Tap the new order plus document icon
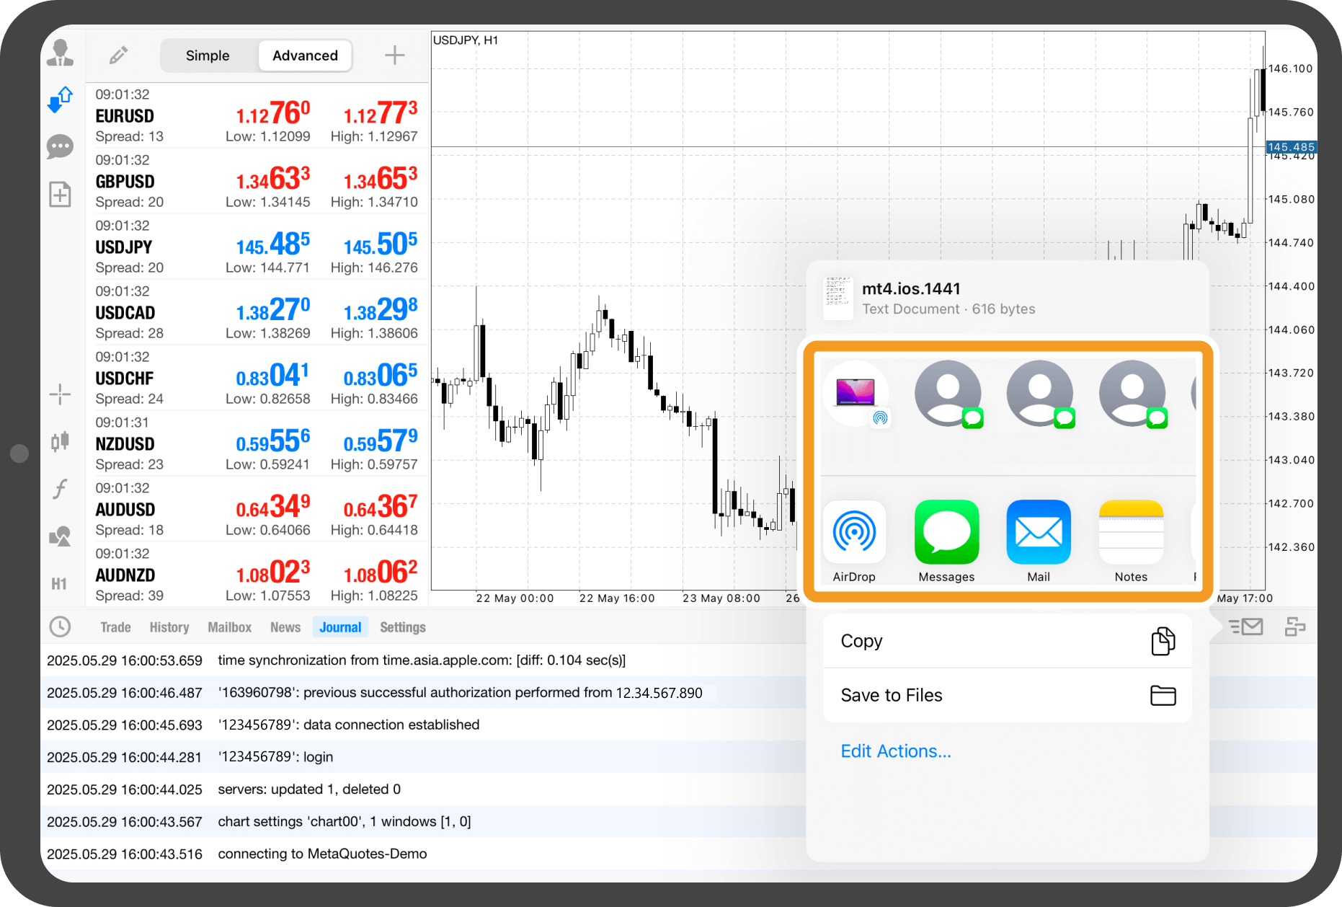The width and height of the screenshot is (1342, 907). point(60,195)
